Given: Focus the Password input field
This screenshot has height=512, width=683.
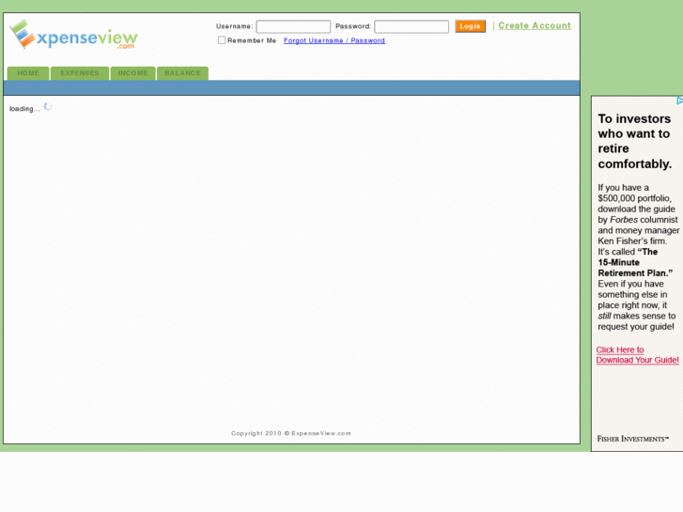Looking at the screenshot, I should 411,26.
